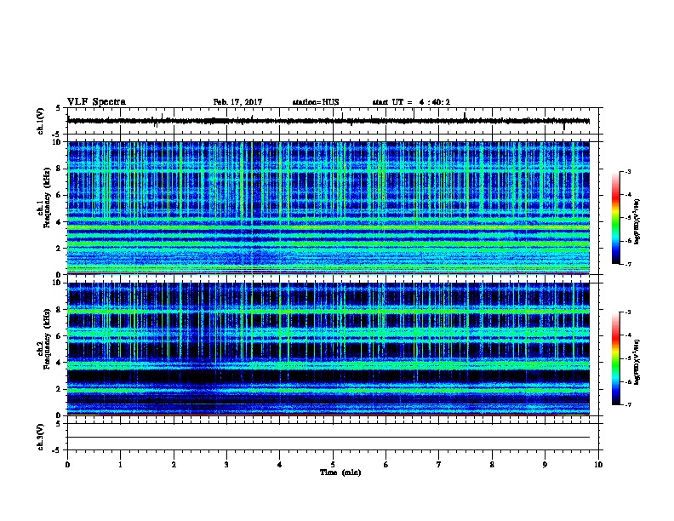Select the "start UT = 4:40:2" text
Viewport: 674px width, 521px height.
pyautogui.click(x=411, y=102)
